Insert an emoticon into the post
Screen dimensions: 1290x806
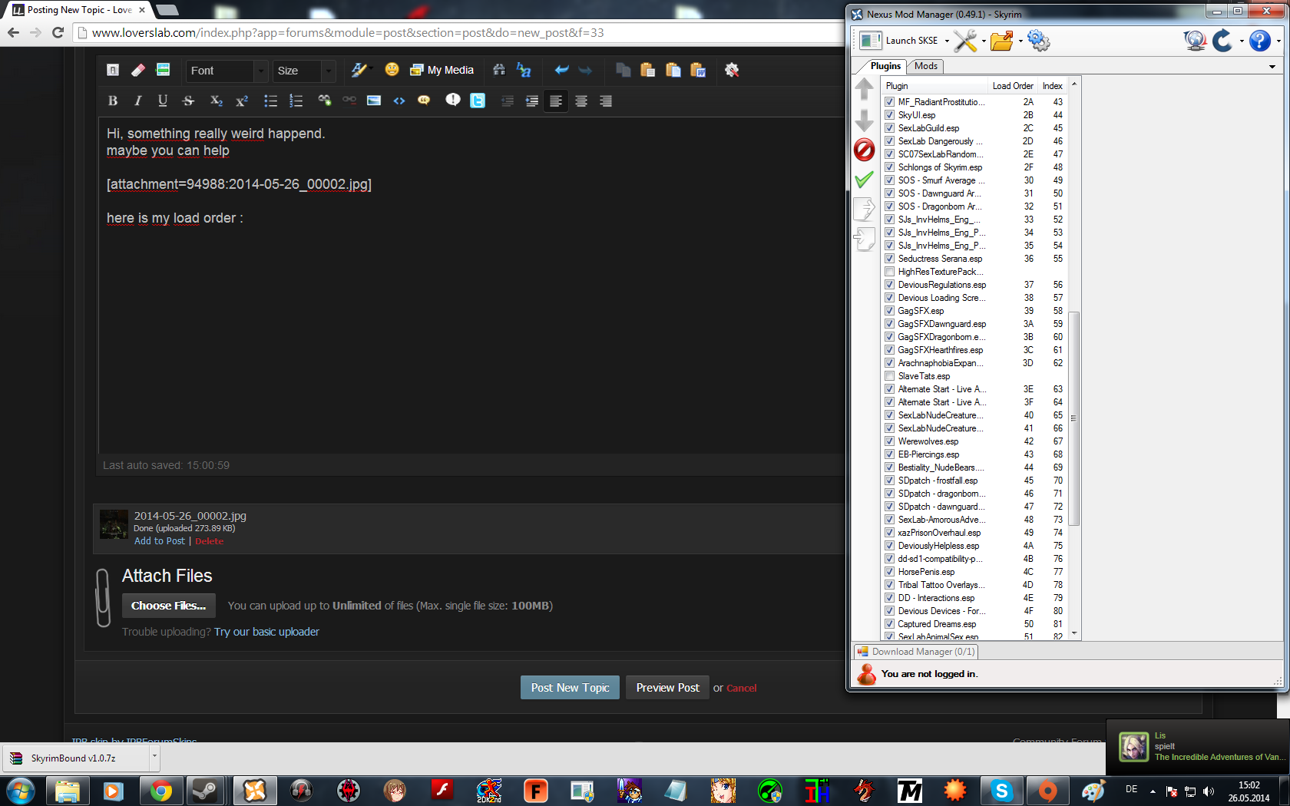(x=392, y=70)
